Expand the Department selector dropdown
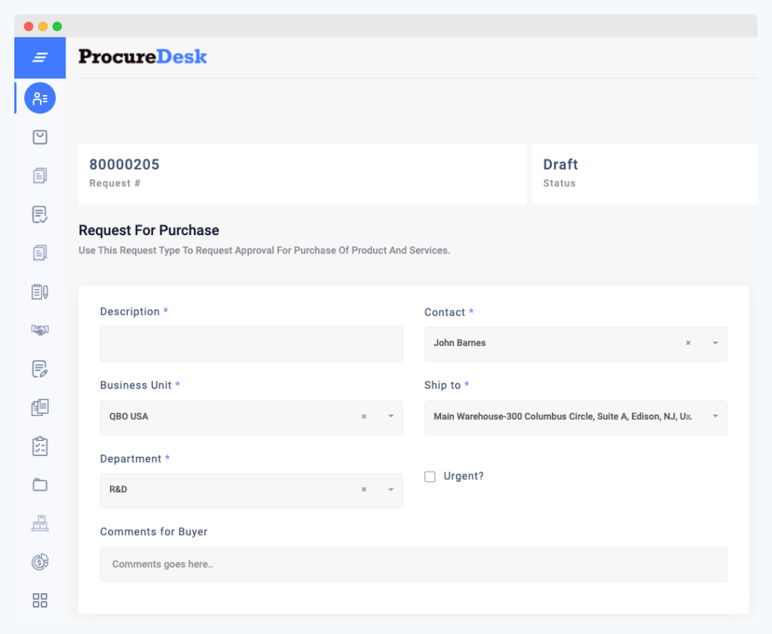 tap(390, 490)
